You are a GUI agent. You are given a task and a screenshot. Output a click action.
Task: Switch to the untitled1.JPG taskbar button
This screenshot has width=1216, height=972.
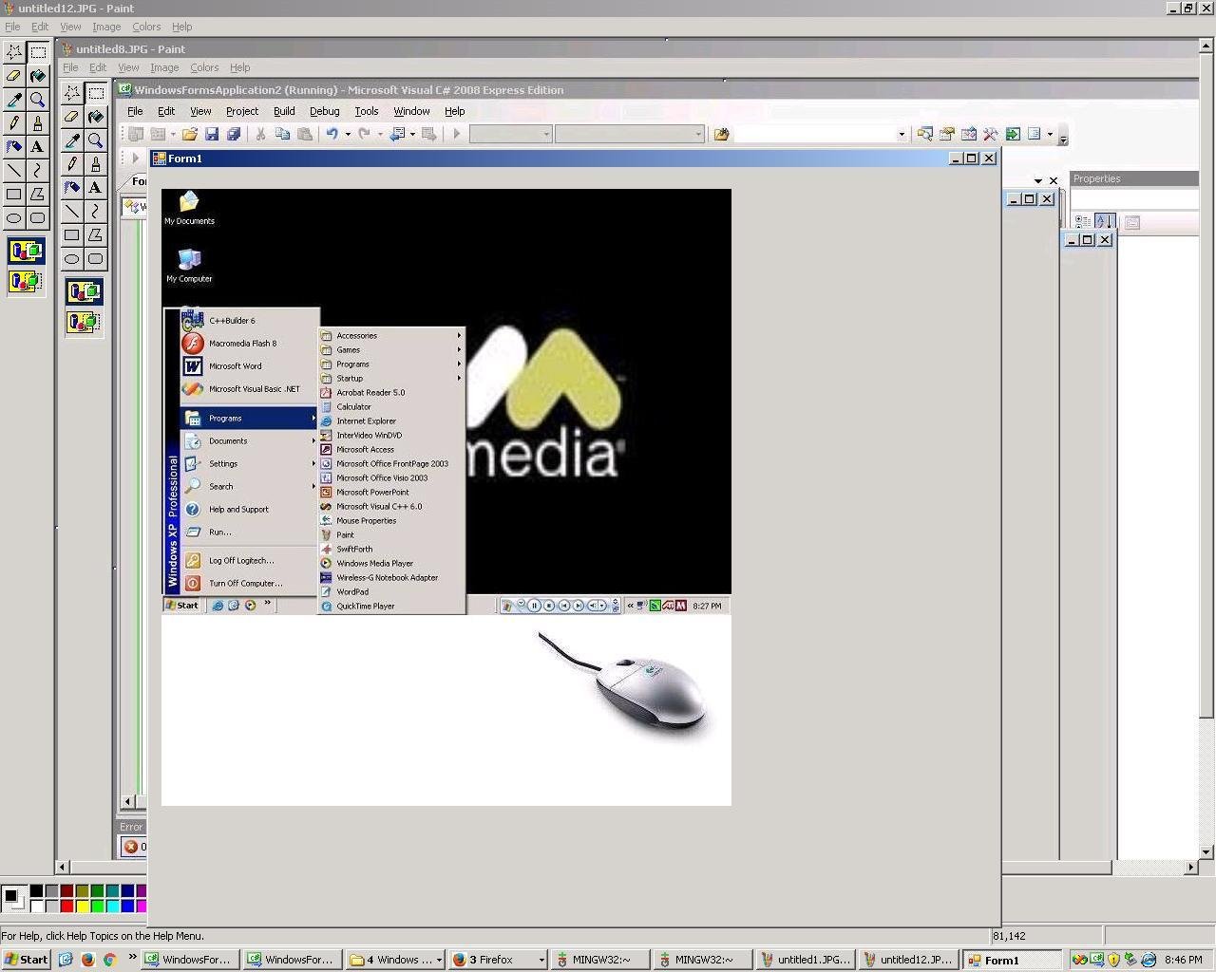807,960
